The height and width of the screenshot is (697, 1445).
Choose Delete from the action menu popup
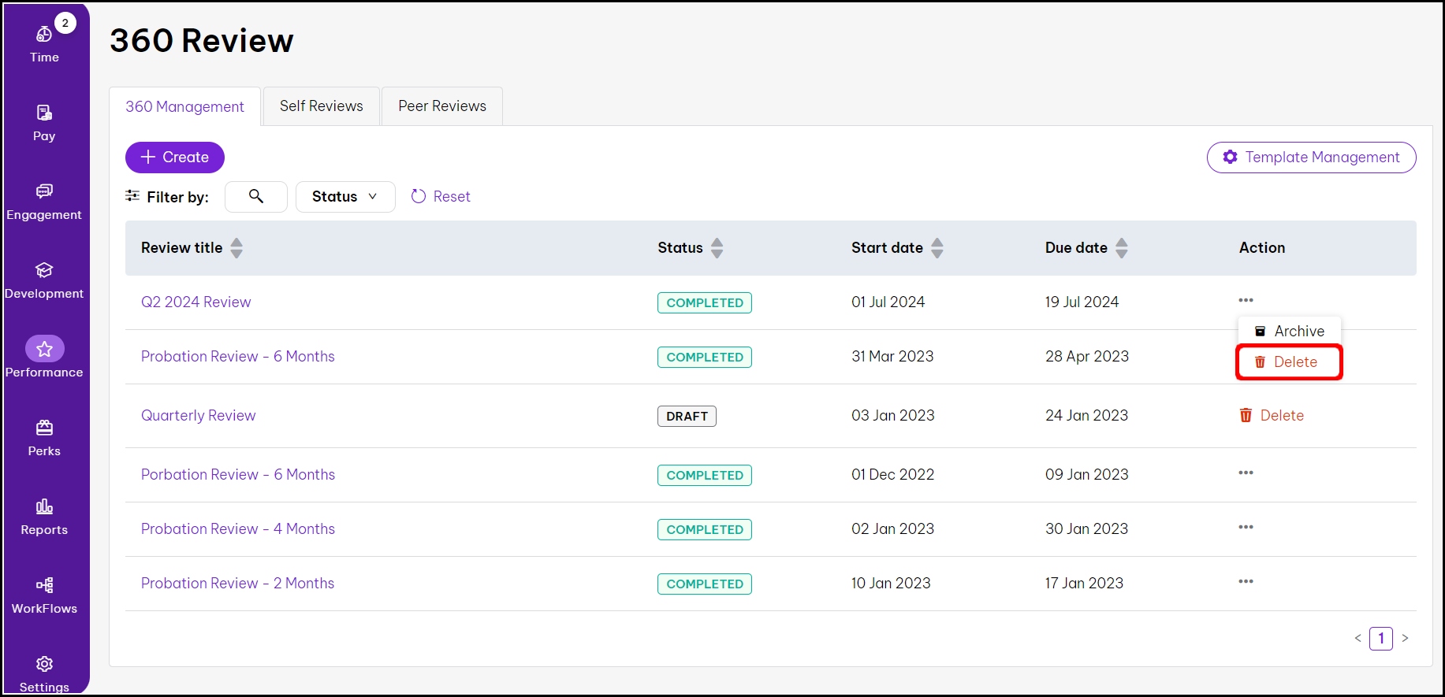tap(1288, 361)
